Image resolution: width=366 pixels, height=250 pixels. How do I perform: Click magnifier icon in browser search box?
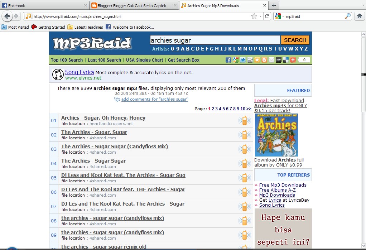348,16
